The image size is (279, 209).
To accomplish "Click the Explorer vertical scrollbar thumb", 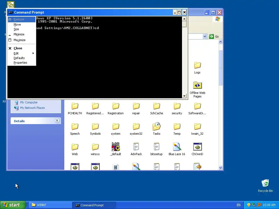I will [x=220, y=67].
